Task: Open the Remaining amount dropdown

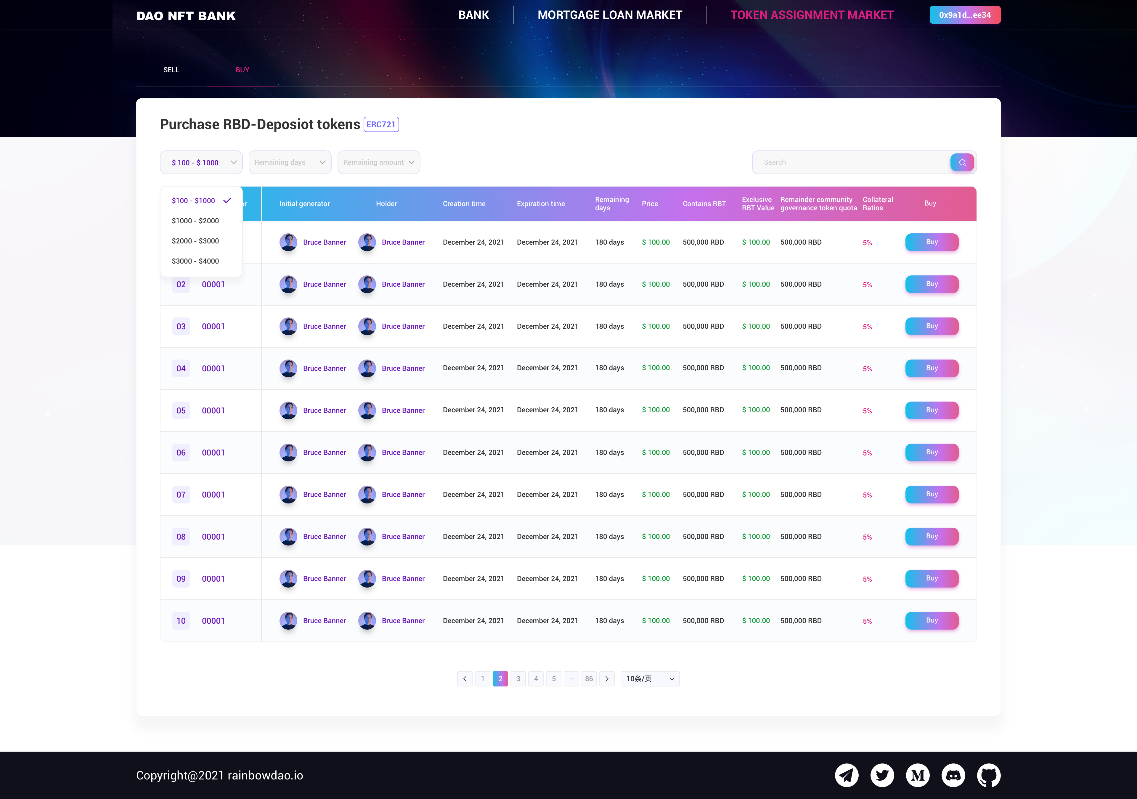Action: point(379,163)
